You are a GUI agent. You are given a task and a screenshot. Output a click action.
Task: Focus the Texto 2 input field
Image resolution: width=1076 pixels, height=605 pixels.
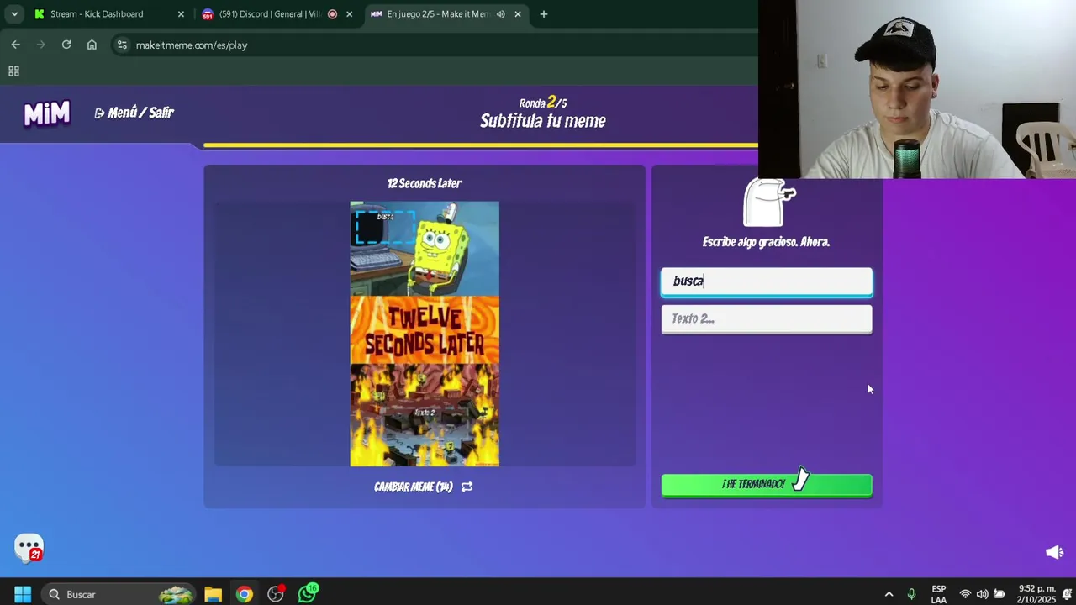click(x=767, y=318)
